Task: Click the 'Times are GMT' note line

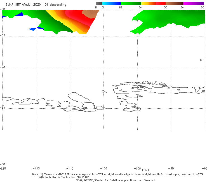Action: coord(117,174)
